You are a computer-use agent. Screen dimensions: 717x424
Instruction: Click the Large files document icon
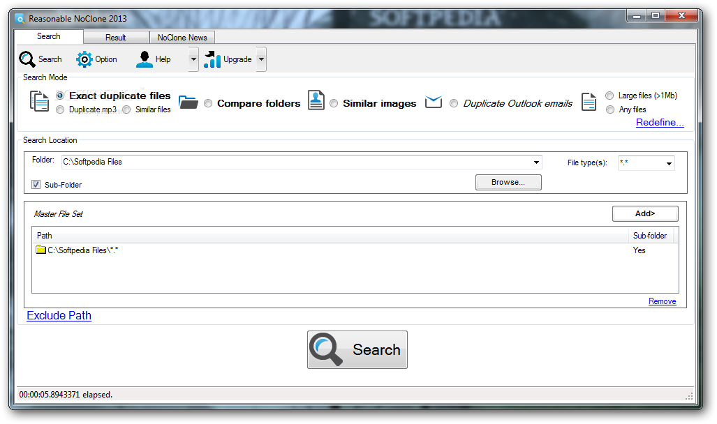click(x=589, y=101)
